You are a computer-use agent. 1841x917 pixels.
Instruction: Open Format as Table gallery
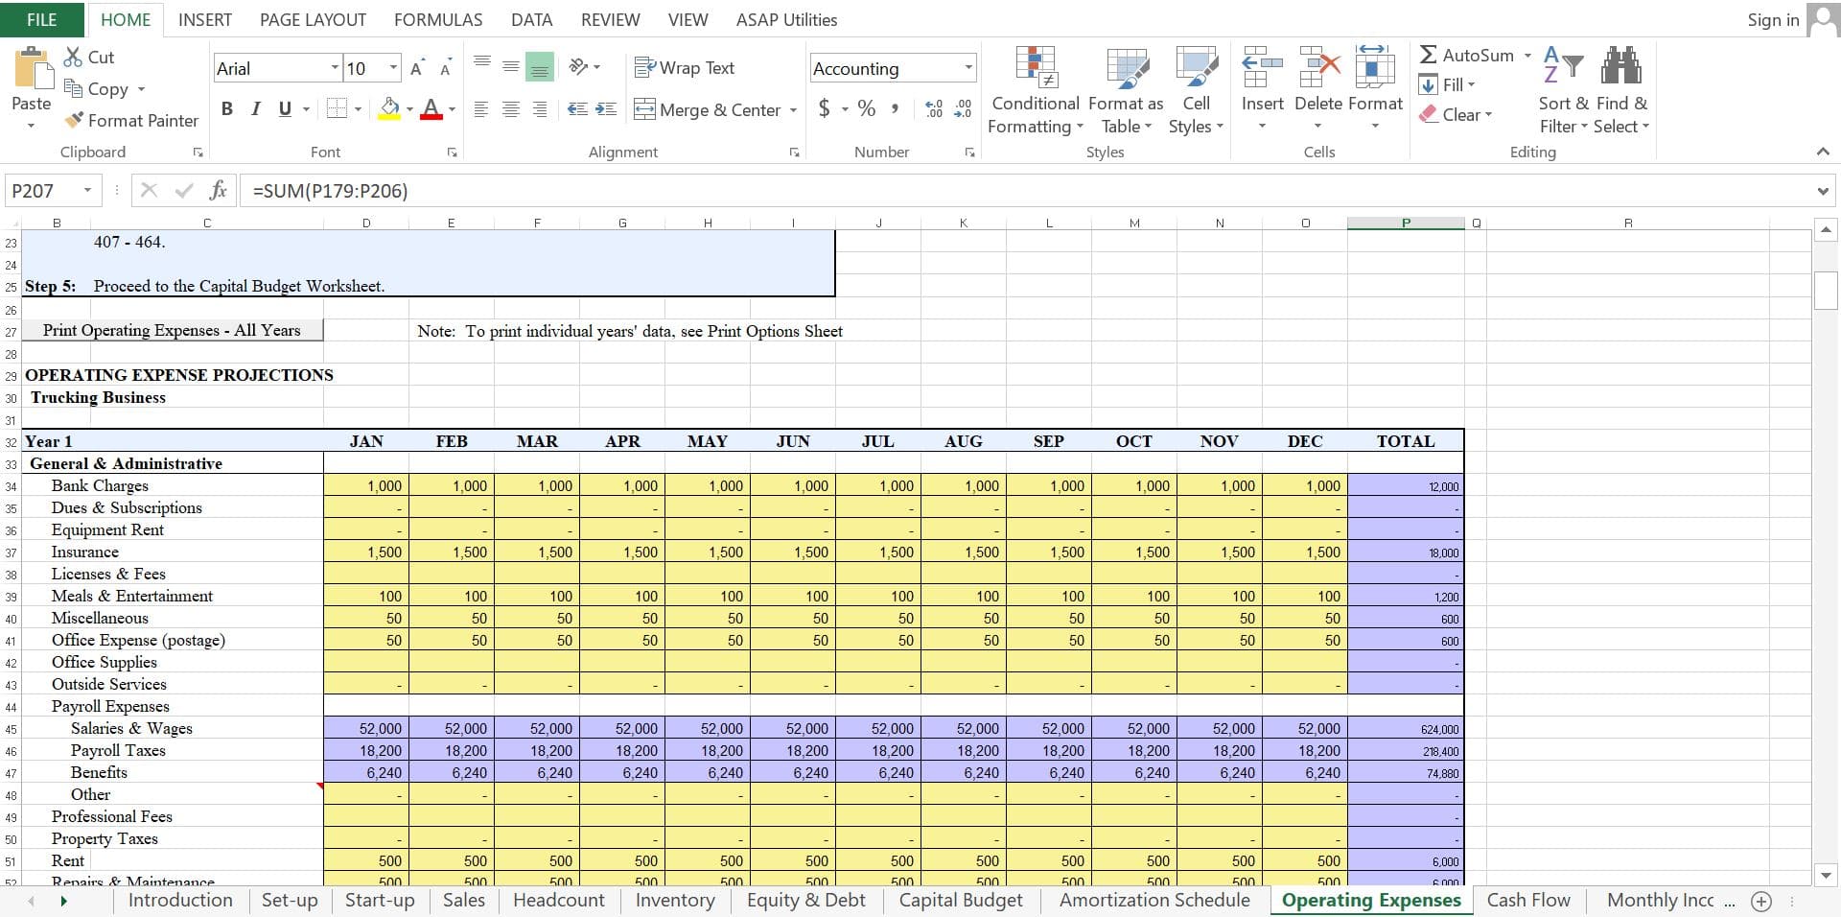(x=1127, y=90)
